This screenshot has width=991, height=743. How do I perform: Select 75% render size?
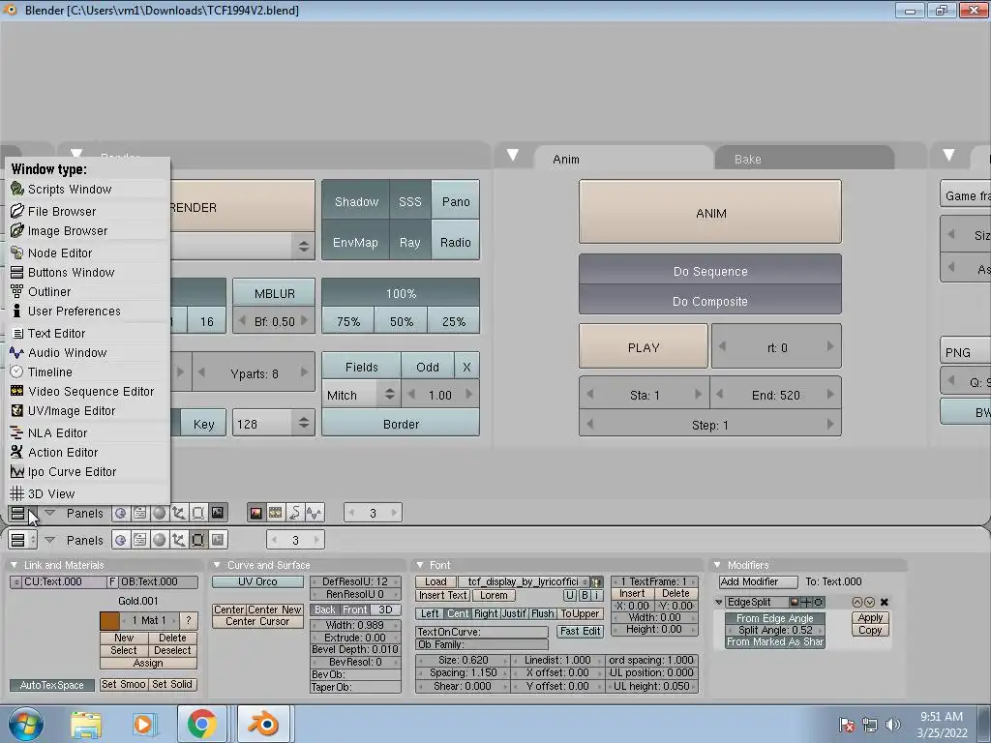pos(348,321)
